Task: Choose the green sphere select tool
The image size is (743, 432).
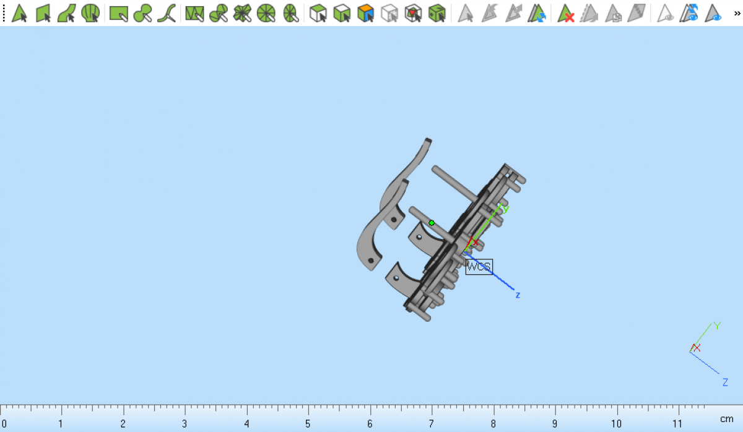Action: pos(90,13)
